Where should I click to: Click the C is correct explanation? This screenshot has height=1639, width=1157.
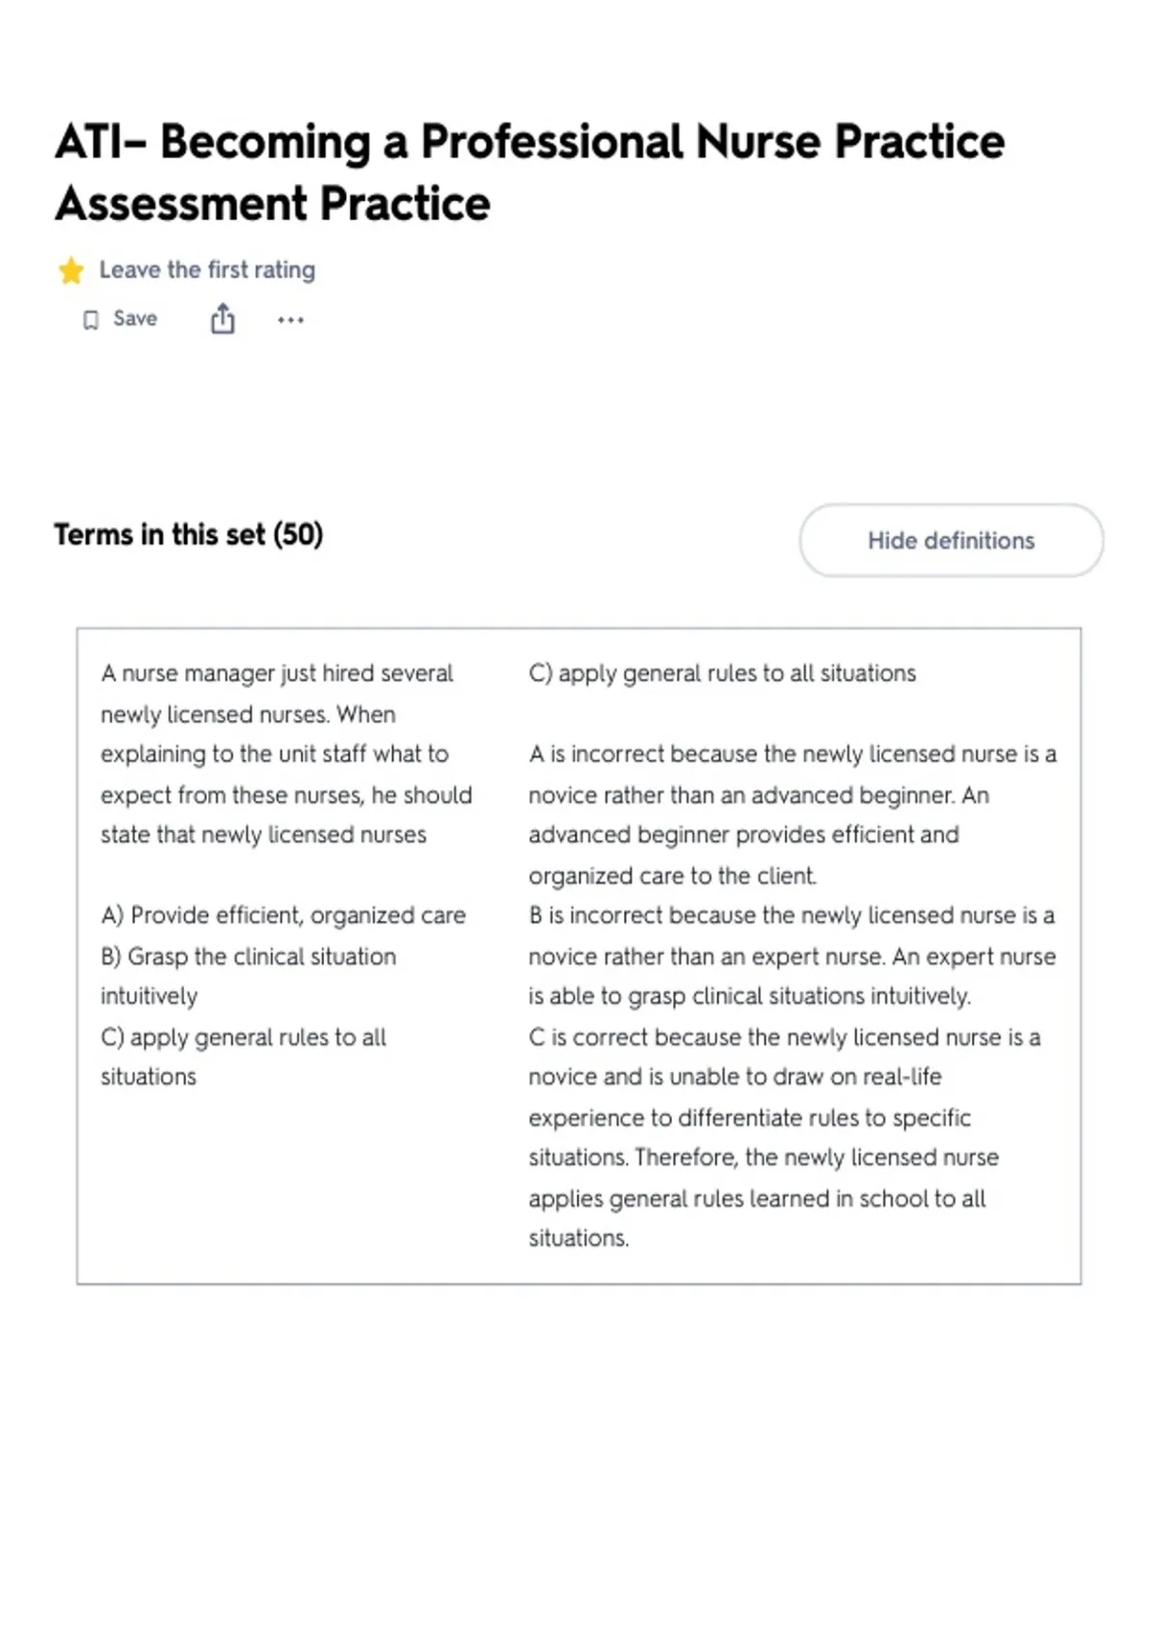coord(785,1138)
